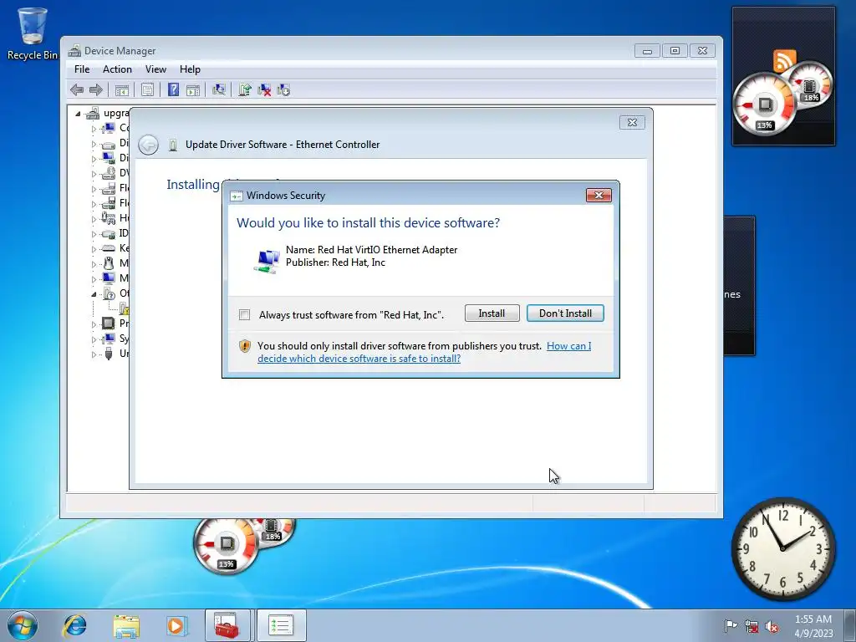Open Windows Media Player taskbar icon
Screen dimensions: 856x642
(x=176, y=625)
